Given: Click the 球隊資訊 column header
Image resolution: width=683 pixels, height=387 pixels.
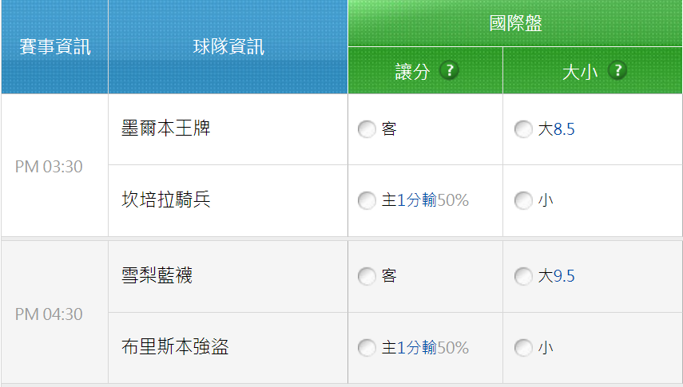Looking at the screenshot, I should [x=228, y=46].
